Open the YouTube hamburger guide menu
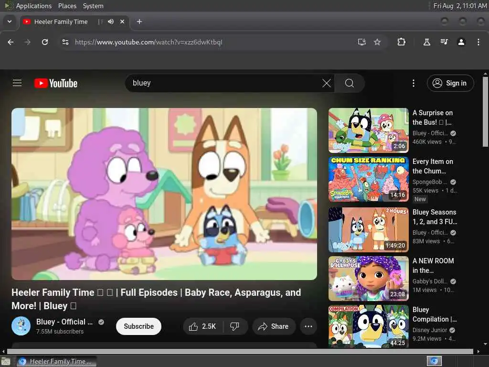This screenshot has width=489, height=367. [x=17, y=83]
